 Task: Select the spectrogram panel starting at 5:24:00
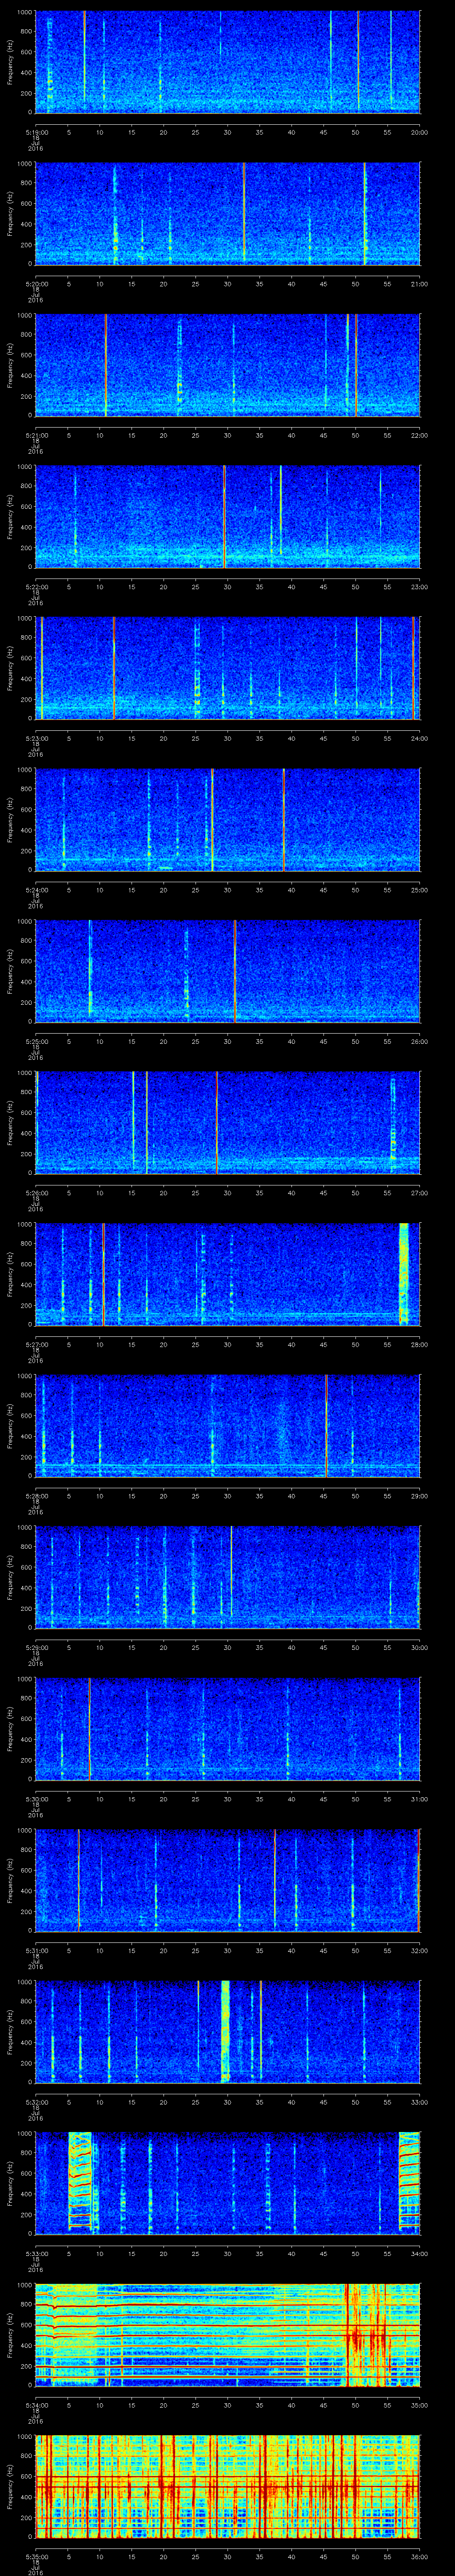pos(228,819)
